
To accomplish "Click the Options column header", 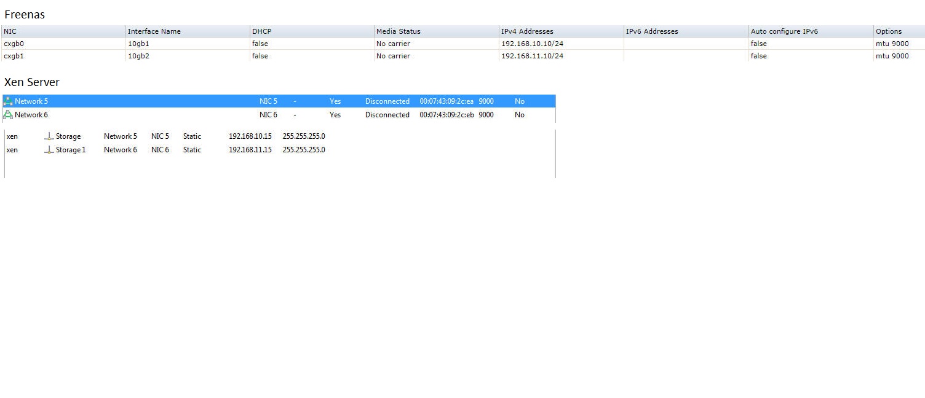I will [899, 31].
